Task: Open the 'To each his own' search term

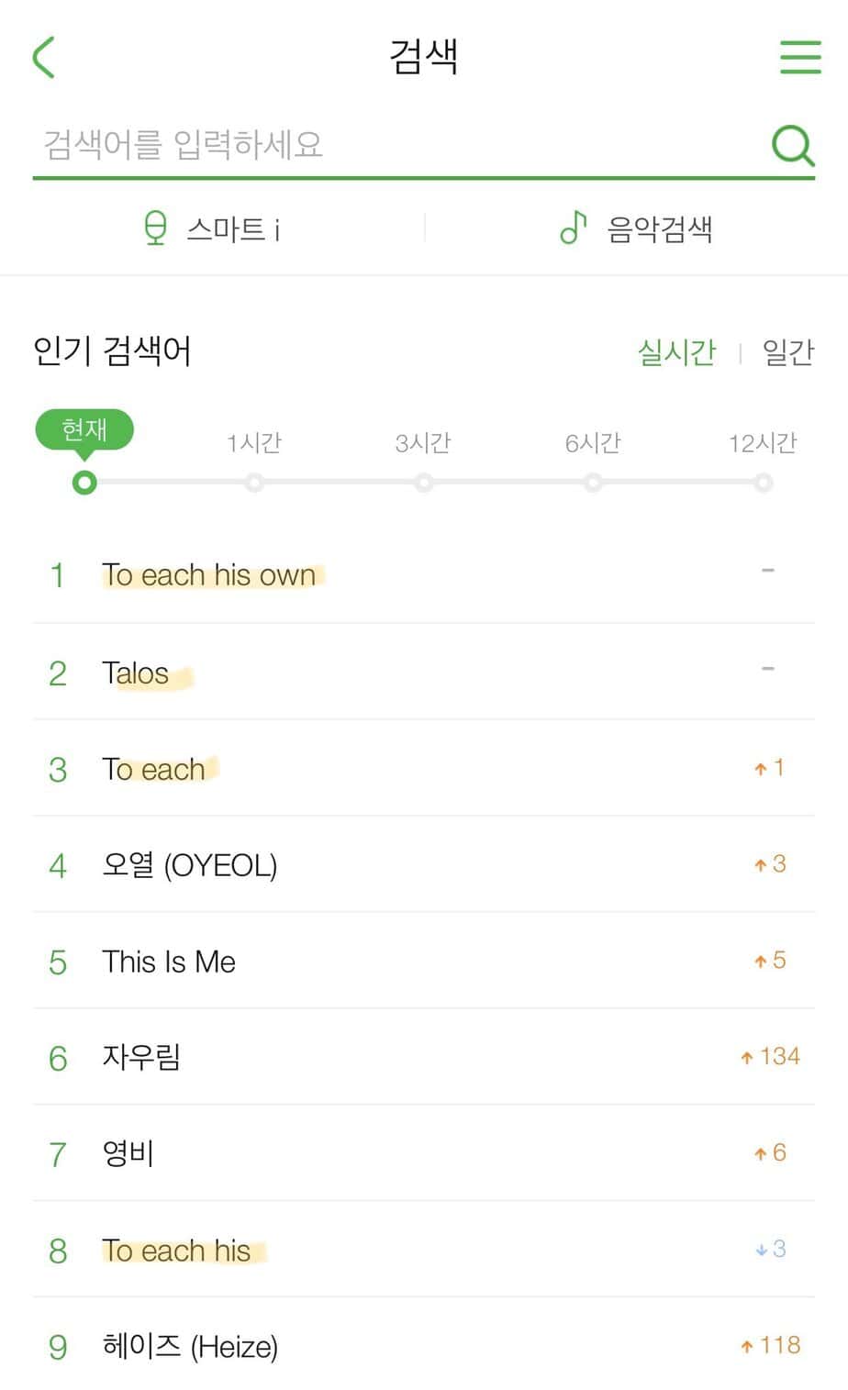Action: pos(209,575)
